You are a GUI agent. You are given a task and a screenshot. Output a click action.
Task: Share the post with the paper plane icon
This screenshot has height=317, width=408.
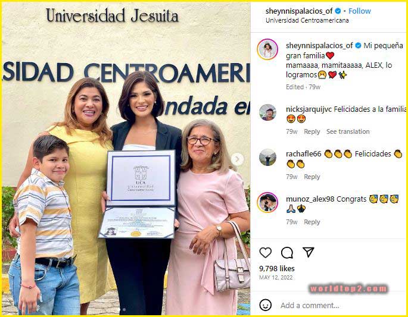click(309, 252)
